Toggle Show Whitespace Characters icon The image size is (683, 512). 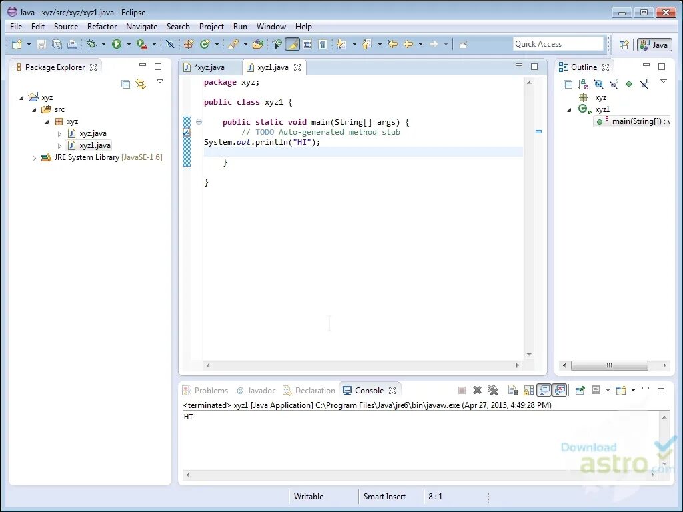(x=323, y=44)
